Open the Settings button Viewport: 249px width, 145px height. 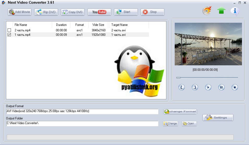218,118
